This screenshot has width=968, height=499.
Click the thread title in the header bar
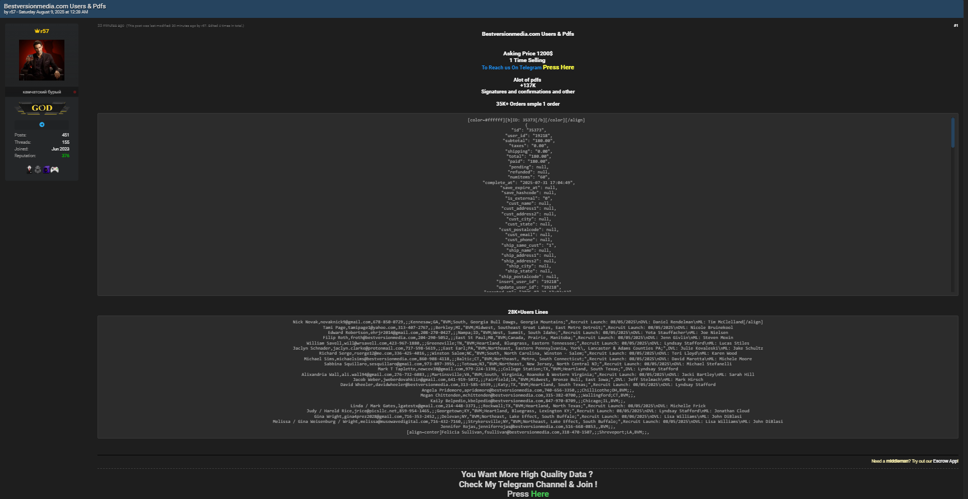55,6
